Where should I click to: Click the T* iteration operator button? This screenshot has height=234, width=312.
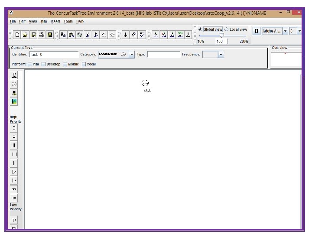14,220
